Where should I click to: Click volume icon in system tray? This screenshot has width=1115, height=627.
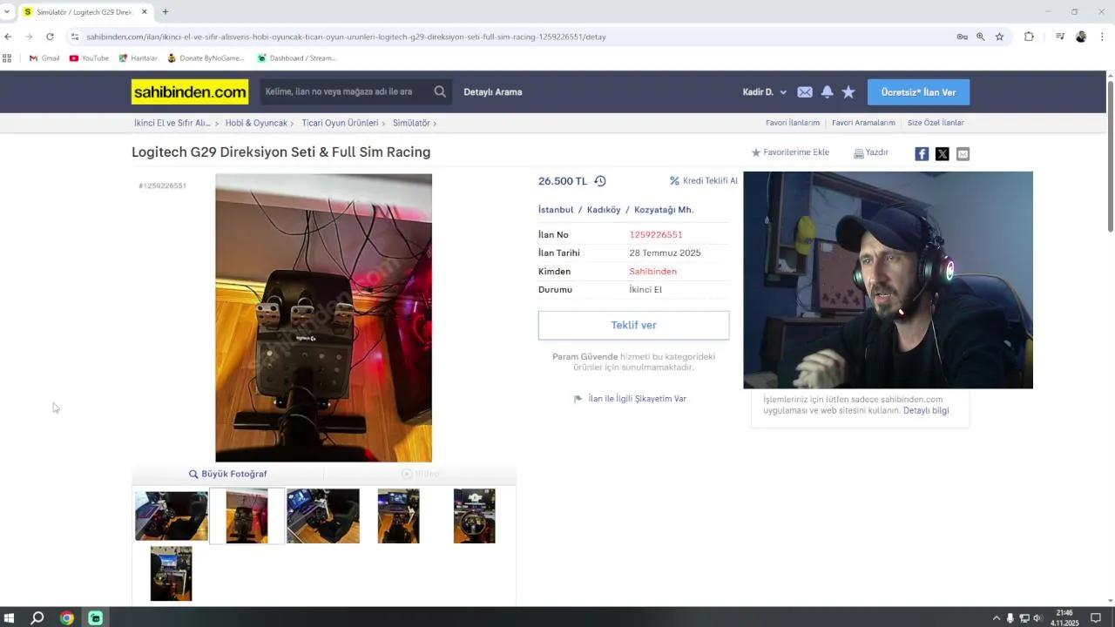(1037, 618)
